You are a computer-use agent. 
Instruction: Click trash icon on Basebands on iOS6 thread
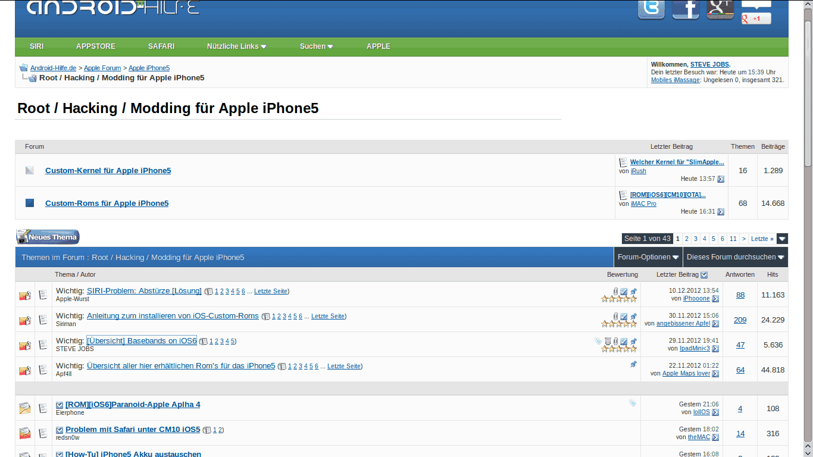(608, 341)
